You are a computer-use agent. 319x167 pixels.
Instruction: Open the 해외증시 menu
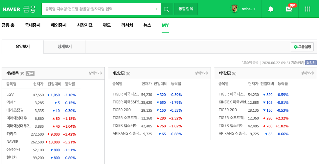[x=58, y=25]
